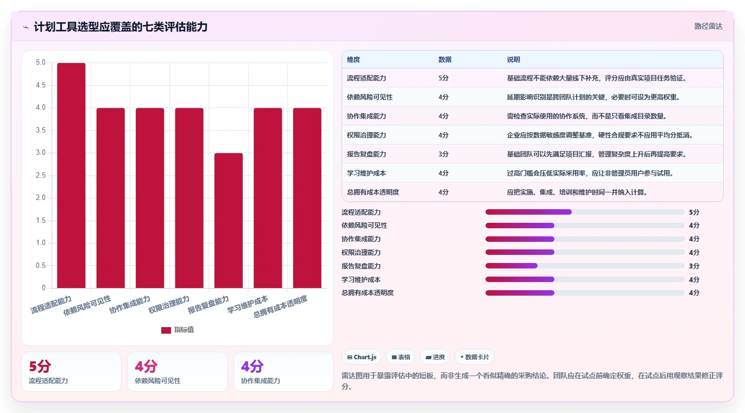Click the 依赖风险可见性 bar in the chart

(x=111, y=198)
